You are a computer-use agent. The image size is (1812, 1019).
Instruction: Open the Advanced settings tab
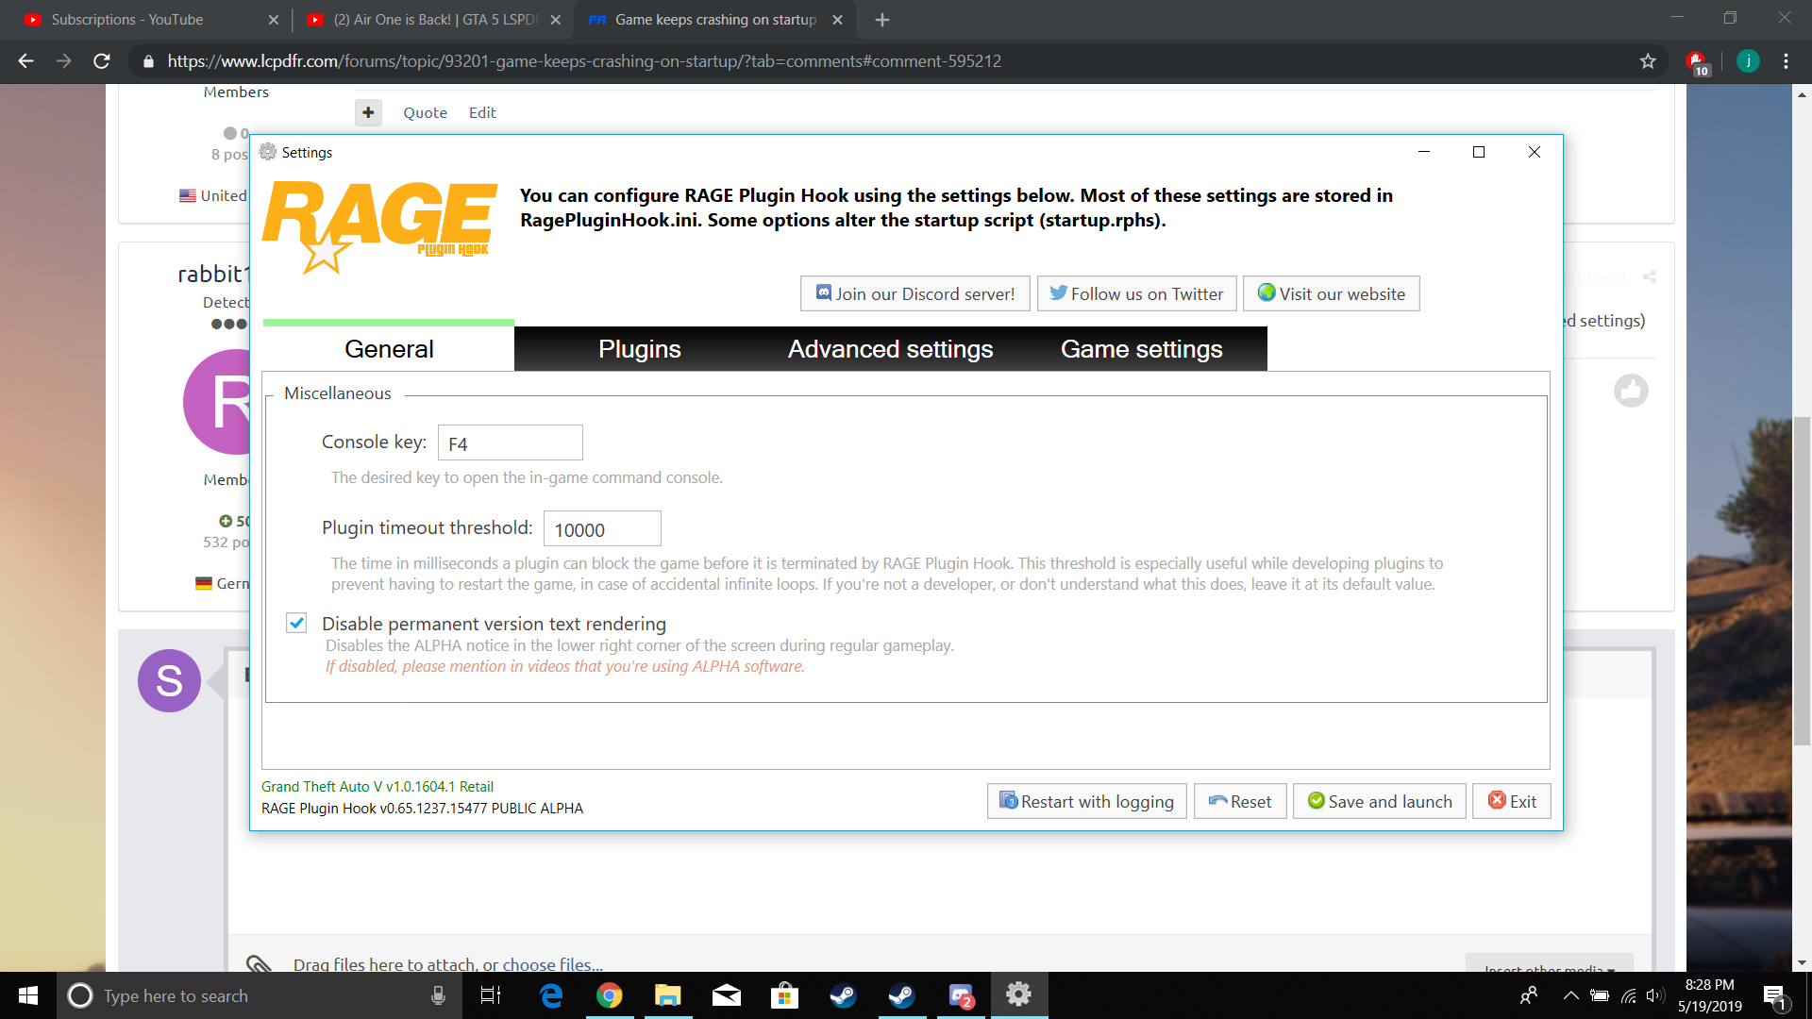tap(890, 349)
